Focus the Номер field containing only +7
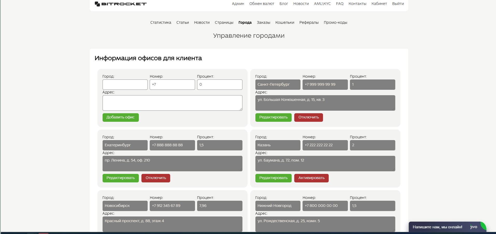The width and height of the screenshot is (496, 234). click(172, 85)
